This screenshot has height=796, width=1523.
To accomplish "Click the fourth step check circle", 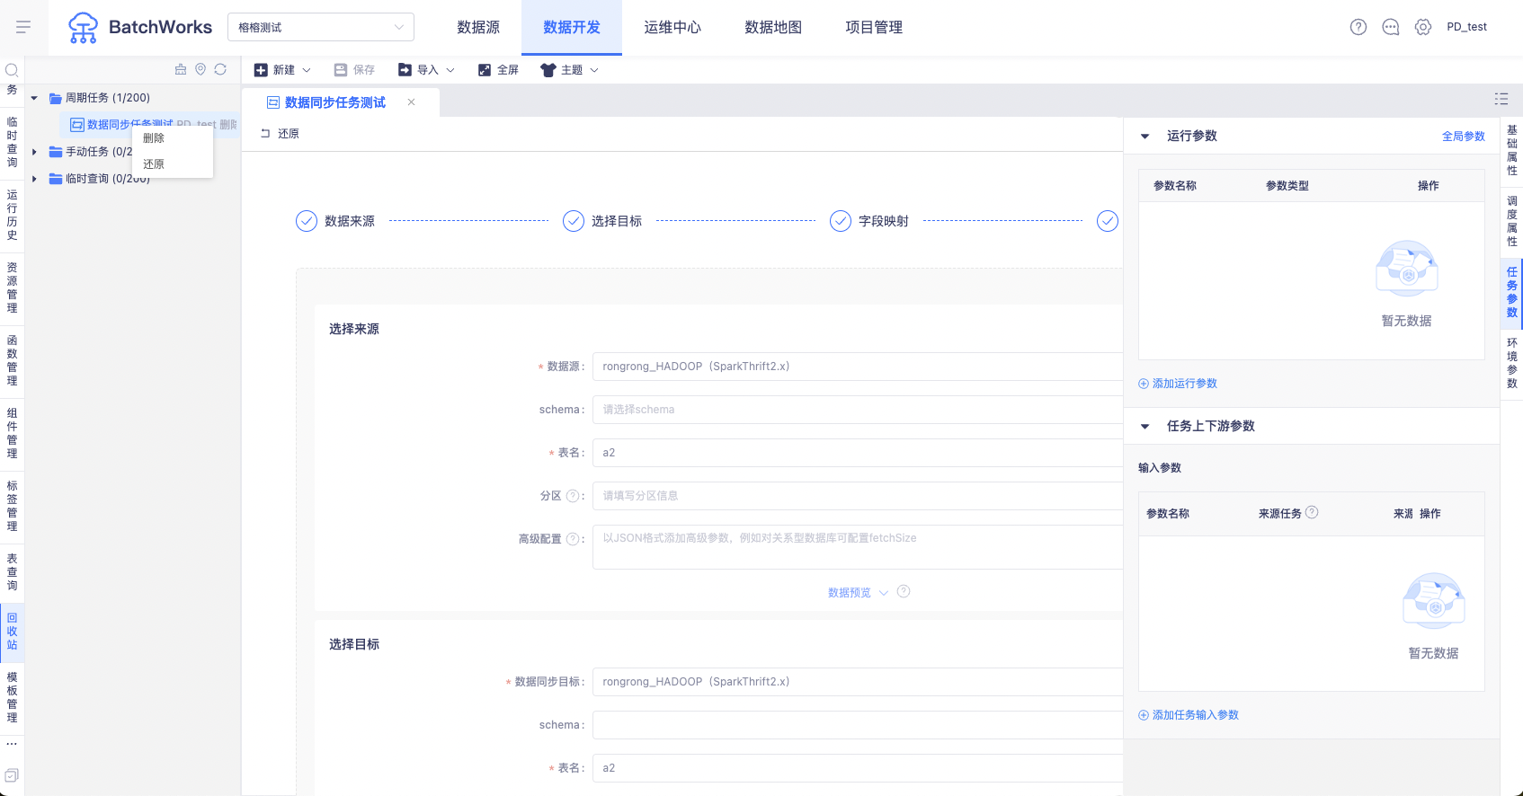I will [x=1108, y=221].
